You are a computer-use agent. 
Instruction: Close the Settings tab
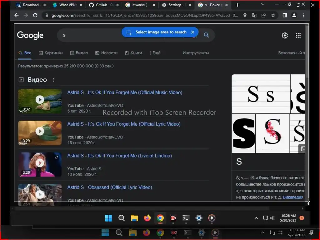point(190,5)
